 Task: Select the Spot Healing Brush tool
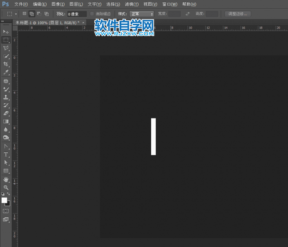click(6, 81)
